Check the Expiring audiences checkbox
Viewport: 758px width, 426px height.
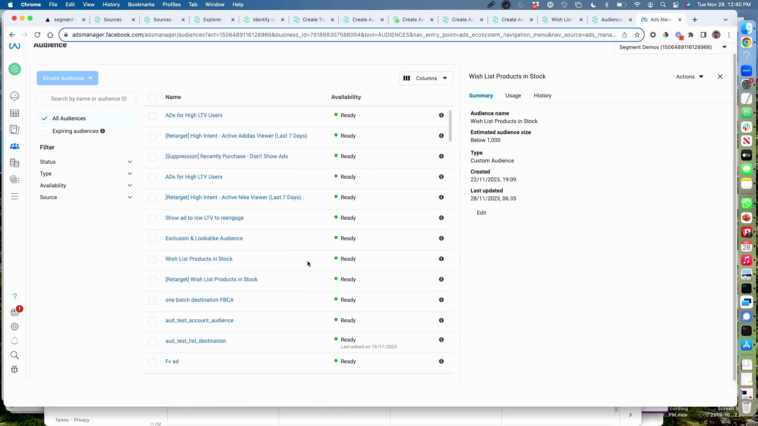45,131
